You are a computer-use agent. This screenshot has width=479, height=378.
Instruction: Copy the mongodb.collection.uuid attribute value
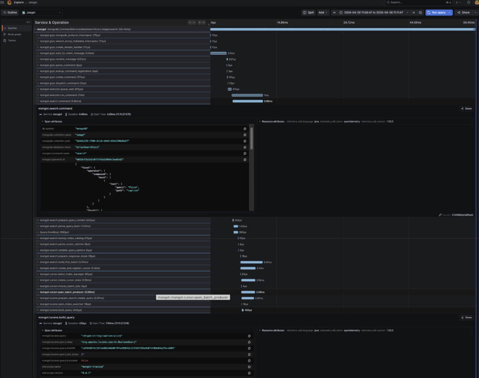pos(245,141)
